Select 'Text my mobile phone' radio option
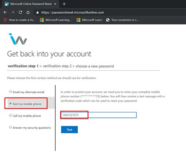This screenshot has width=186, height=154. (11, 103)
